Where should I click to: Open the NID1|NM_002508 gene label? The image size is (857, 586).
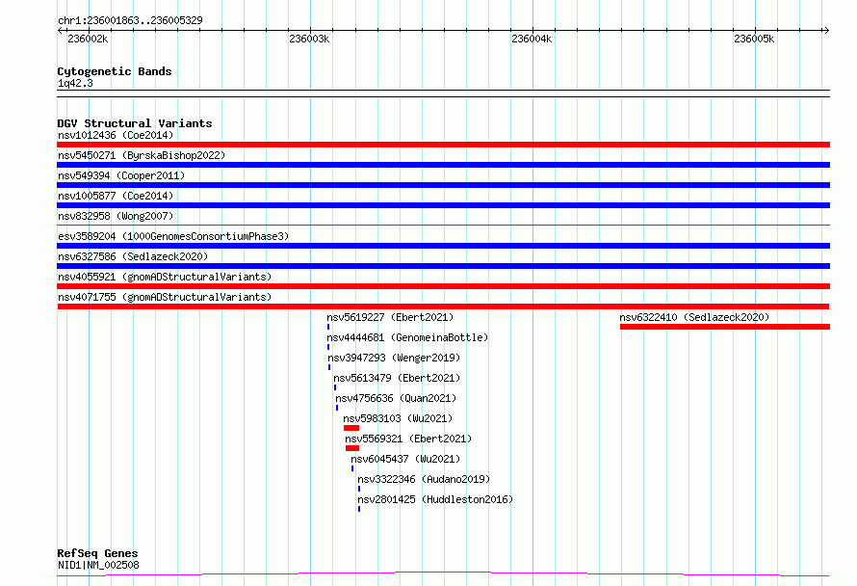click(x=98, y=565)
